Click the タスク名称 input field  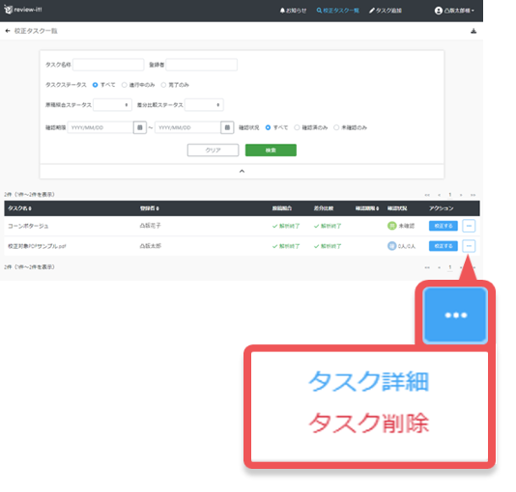point(108,65)
